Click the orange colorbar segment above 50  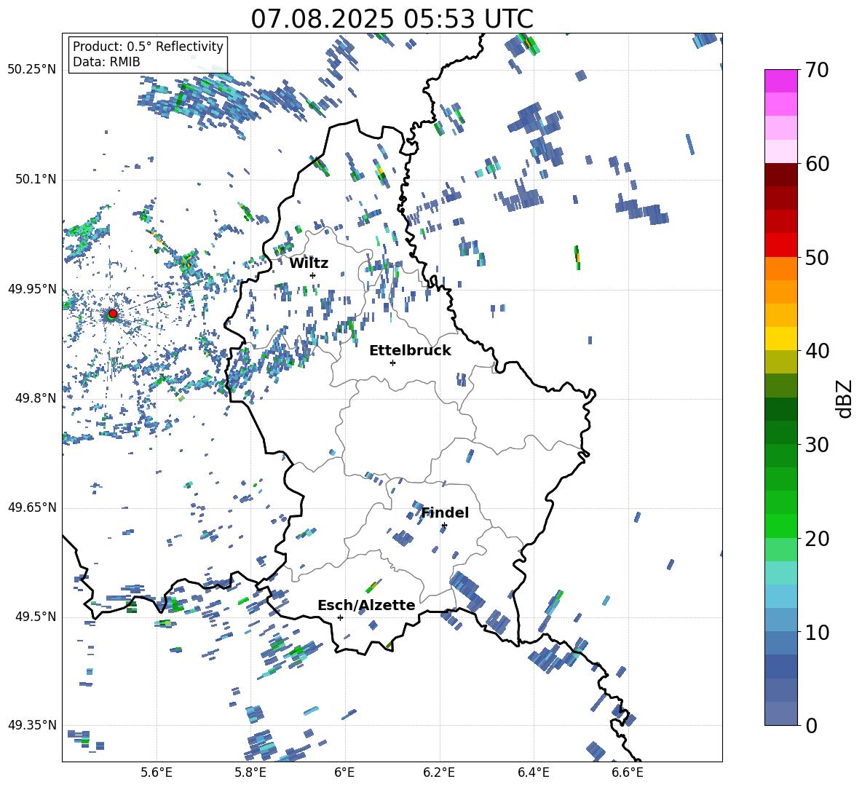click(780, 268)
